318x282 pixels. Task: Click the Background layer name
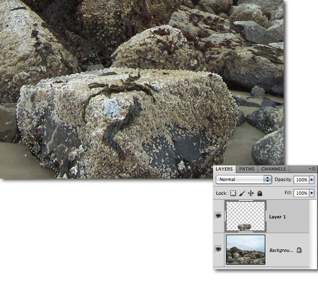pos(281,250)
